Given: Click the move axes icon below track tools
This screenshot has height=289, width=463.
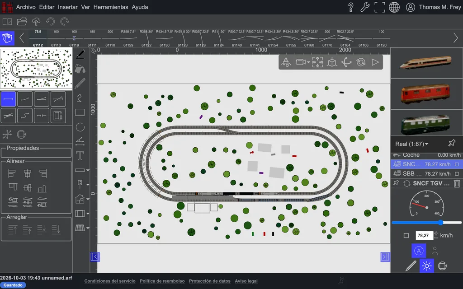Looking at the screenshot, I should tap(7, 135).
